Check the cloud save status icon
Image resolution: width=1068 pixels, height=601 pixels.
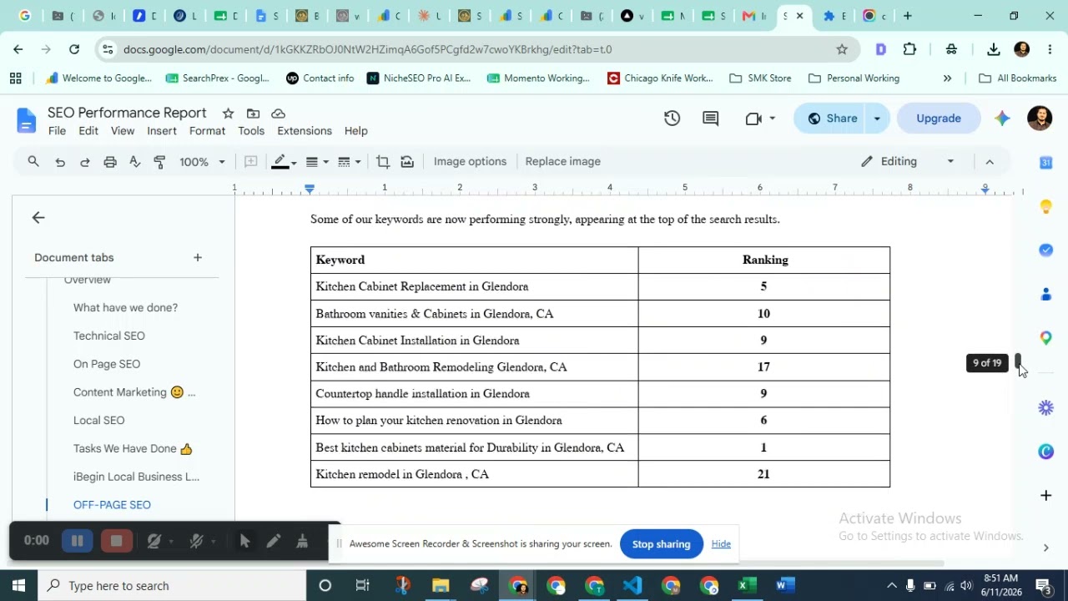(x=279, y=114)
